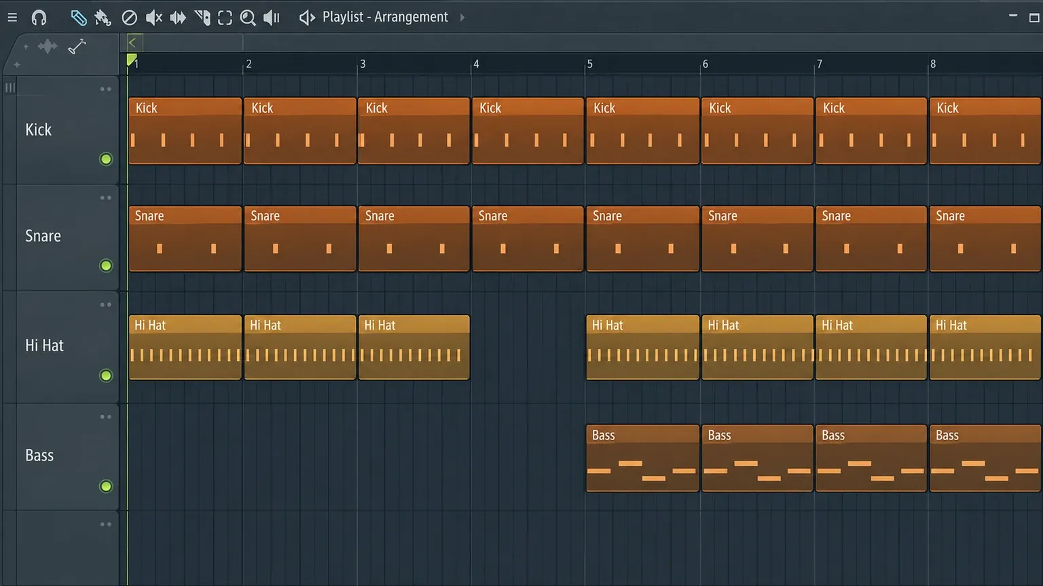Click the audio waveform icon above tracks
Image resolution: width=1043 pixels, height=586 pixels.
tap(48, 46)
